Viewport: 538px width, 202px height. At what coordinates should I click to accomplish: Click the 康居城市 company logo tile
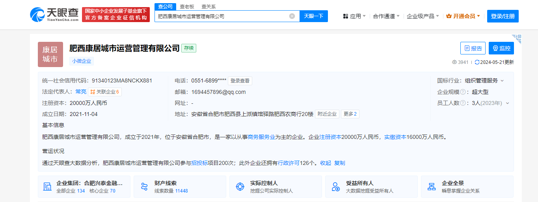coord(50,54)
